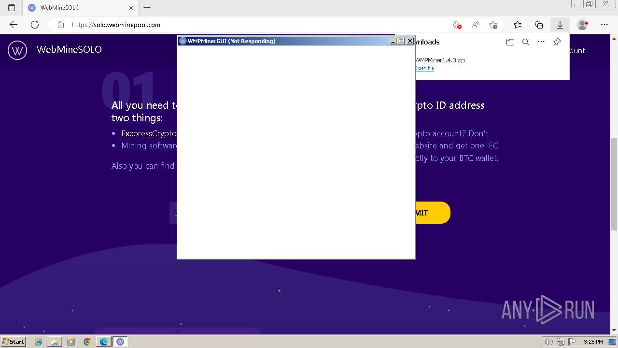Open Settings and more ellipsis menu
618x348 pixels.
point(604,25)
